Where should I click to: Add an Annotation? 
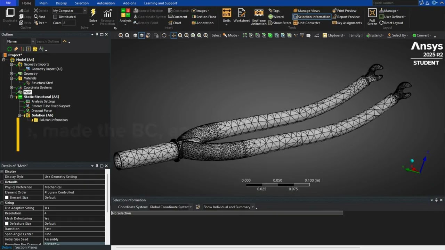point(202,23)
